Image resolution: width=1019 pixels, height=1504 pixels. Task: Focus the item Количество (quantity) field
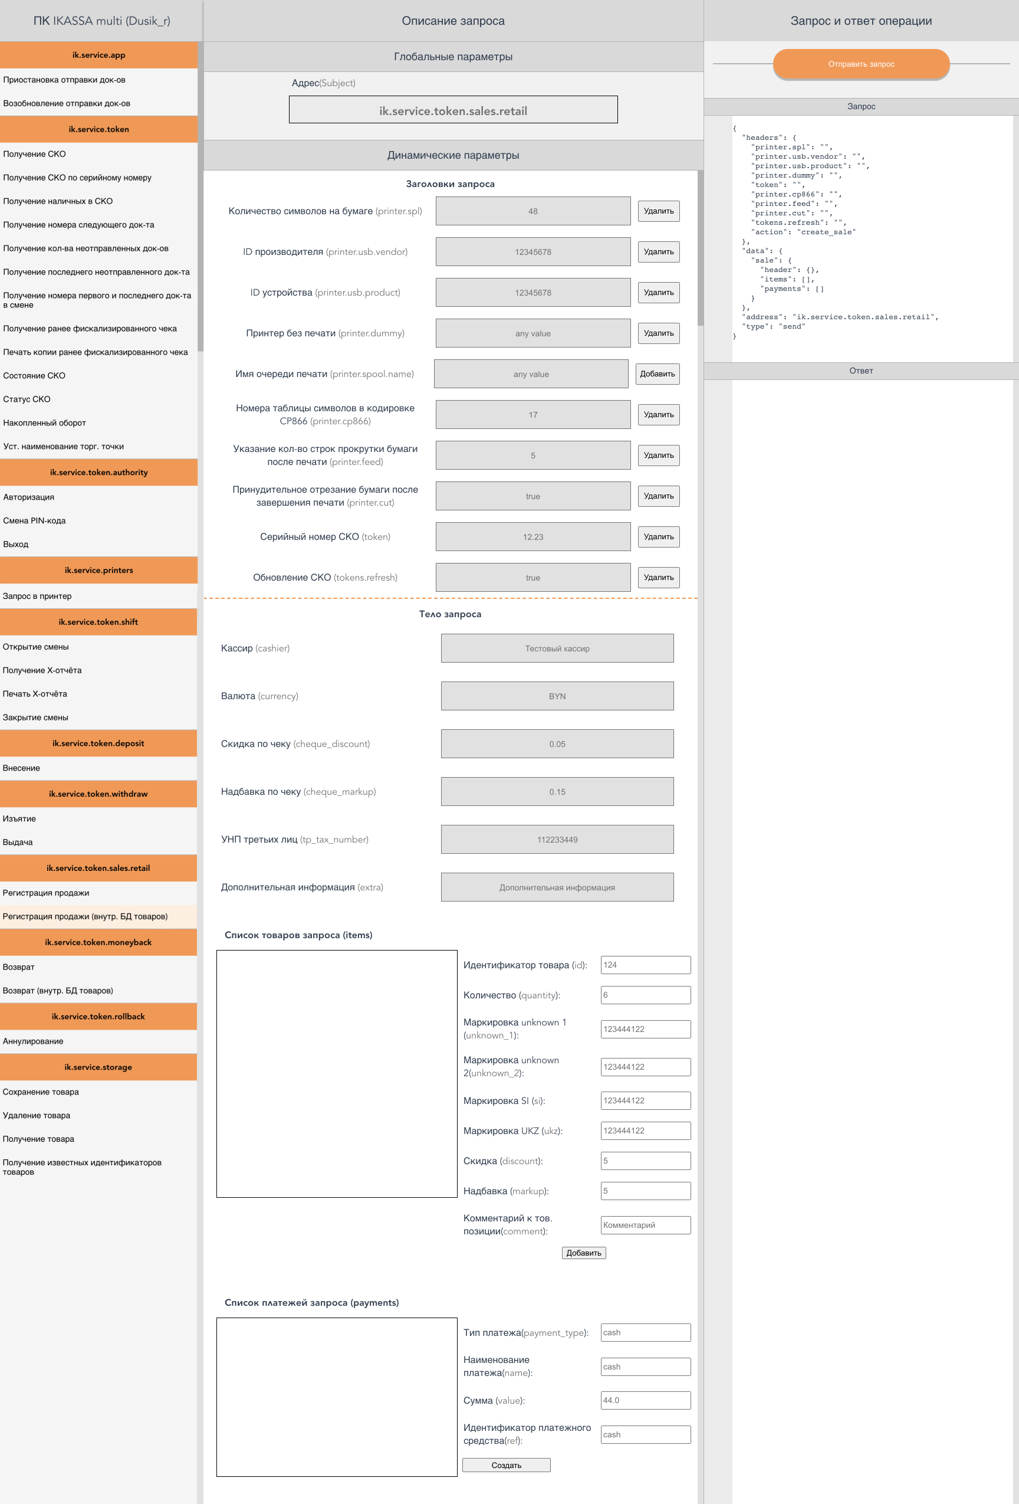(x=645, y=995)
